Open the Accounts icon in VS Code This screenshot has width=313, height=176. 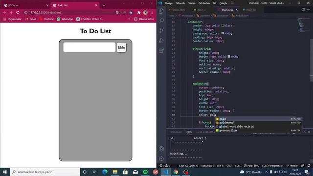[161, 149]
